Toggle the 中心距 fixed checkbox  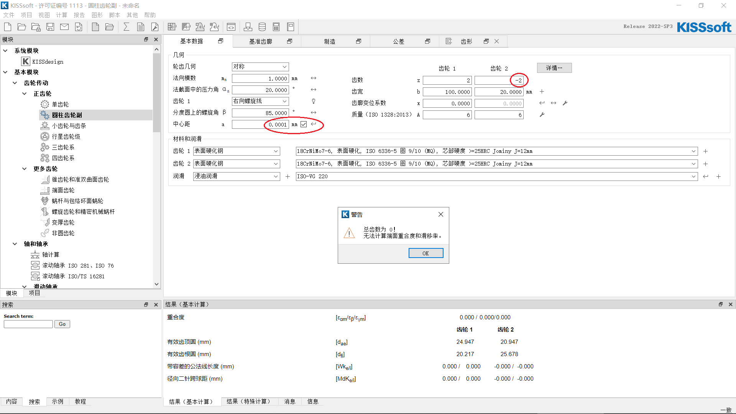[x=304, y=124]
